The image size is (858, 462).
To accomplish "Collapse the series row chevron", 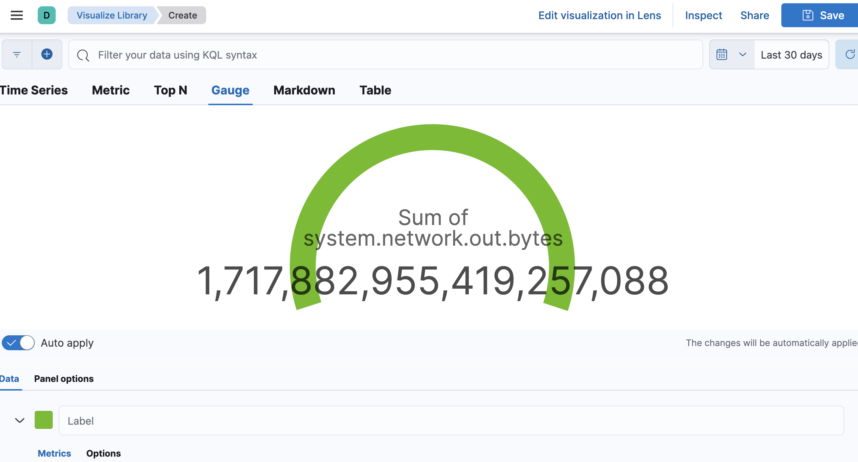I will coord(20,420).
